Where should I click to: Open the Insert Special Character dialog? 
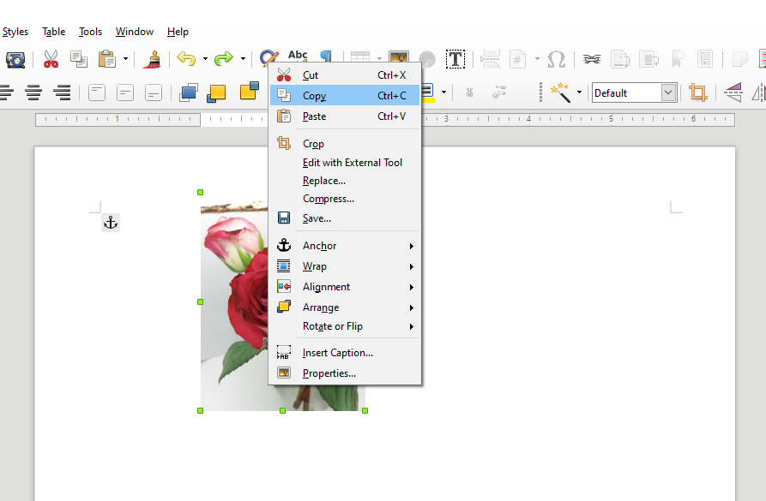tap(556, 58)
